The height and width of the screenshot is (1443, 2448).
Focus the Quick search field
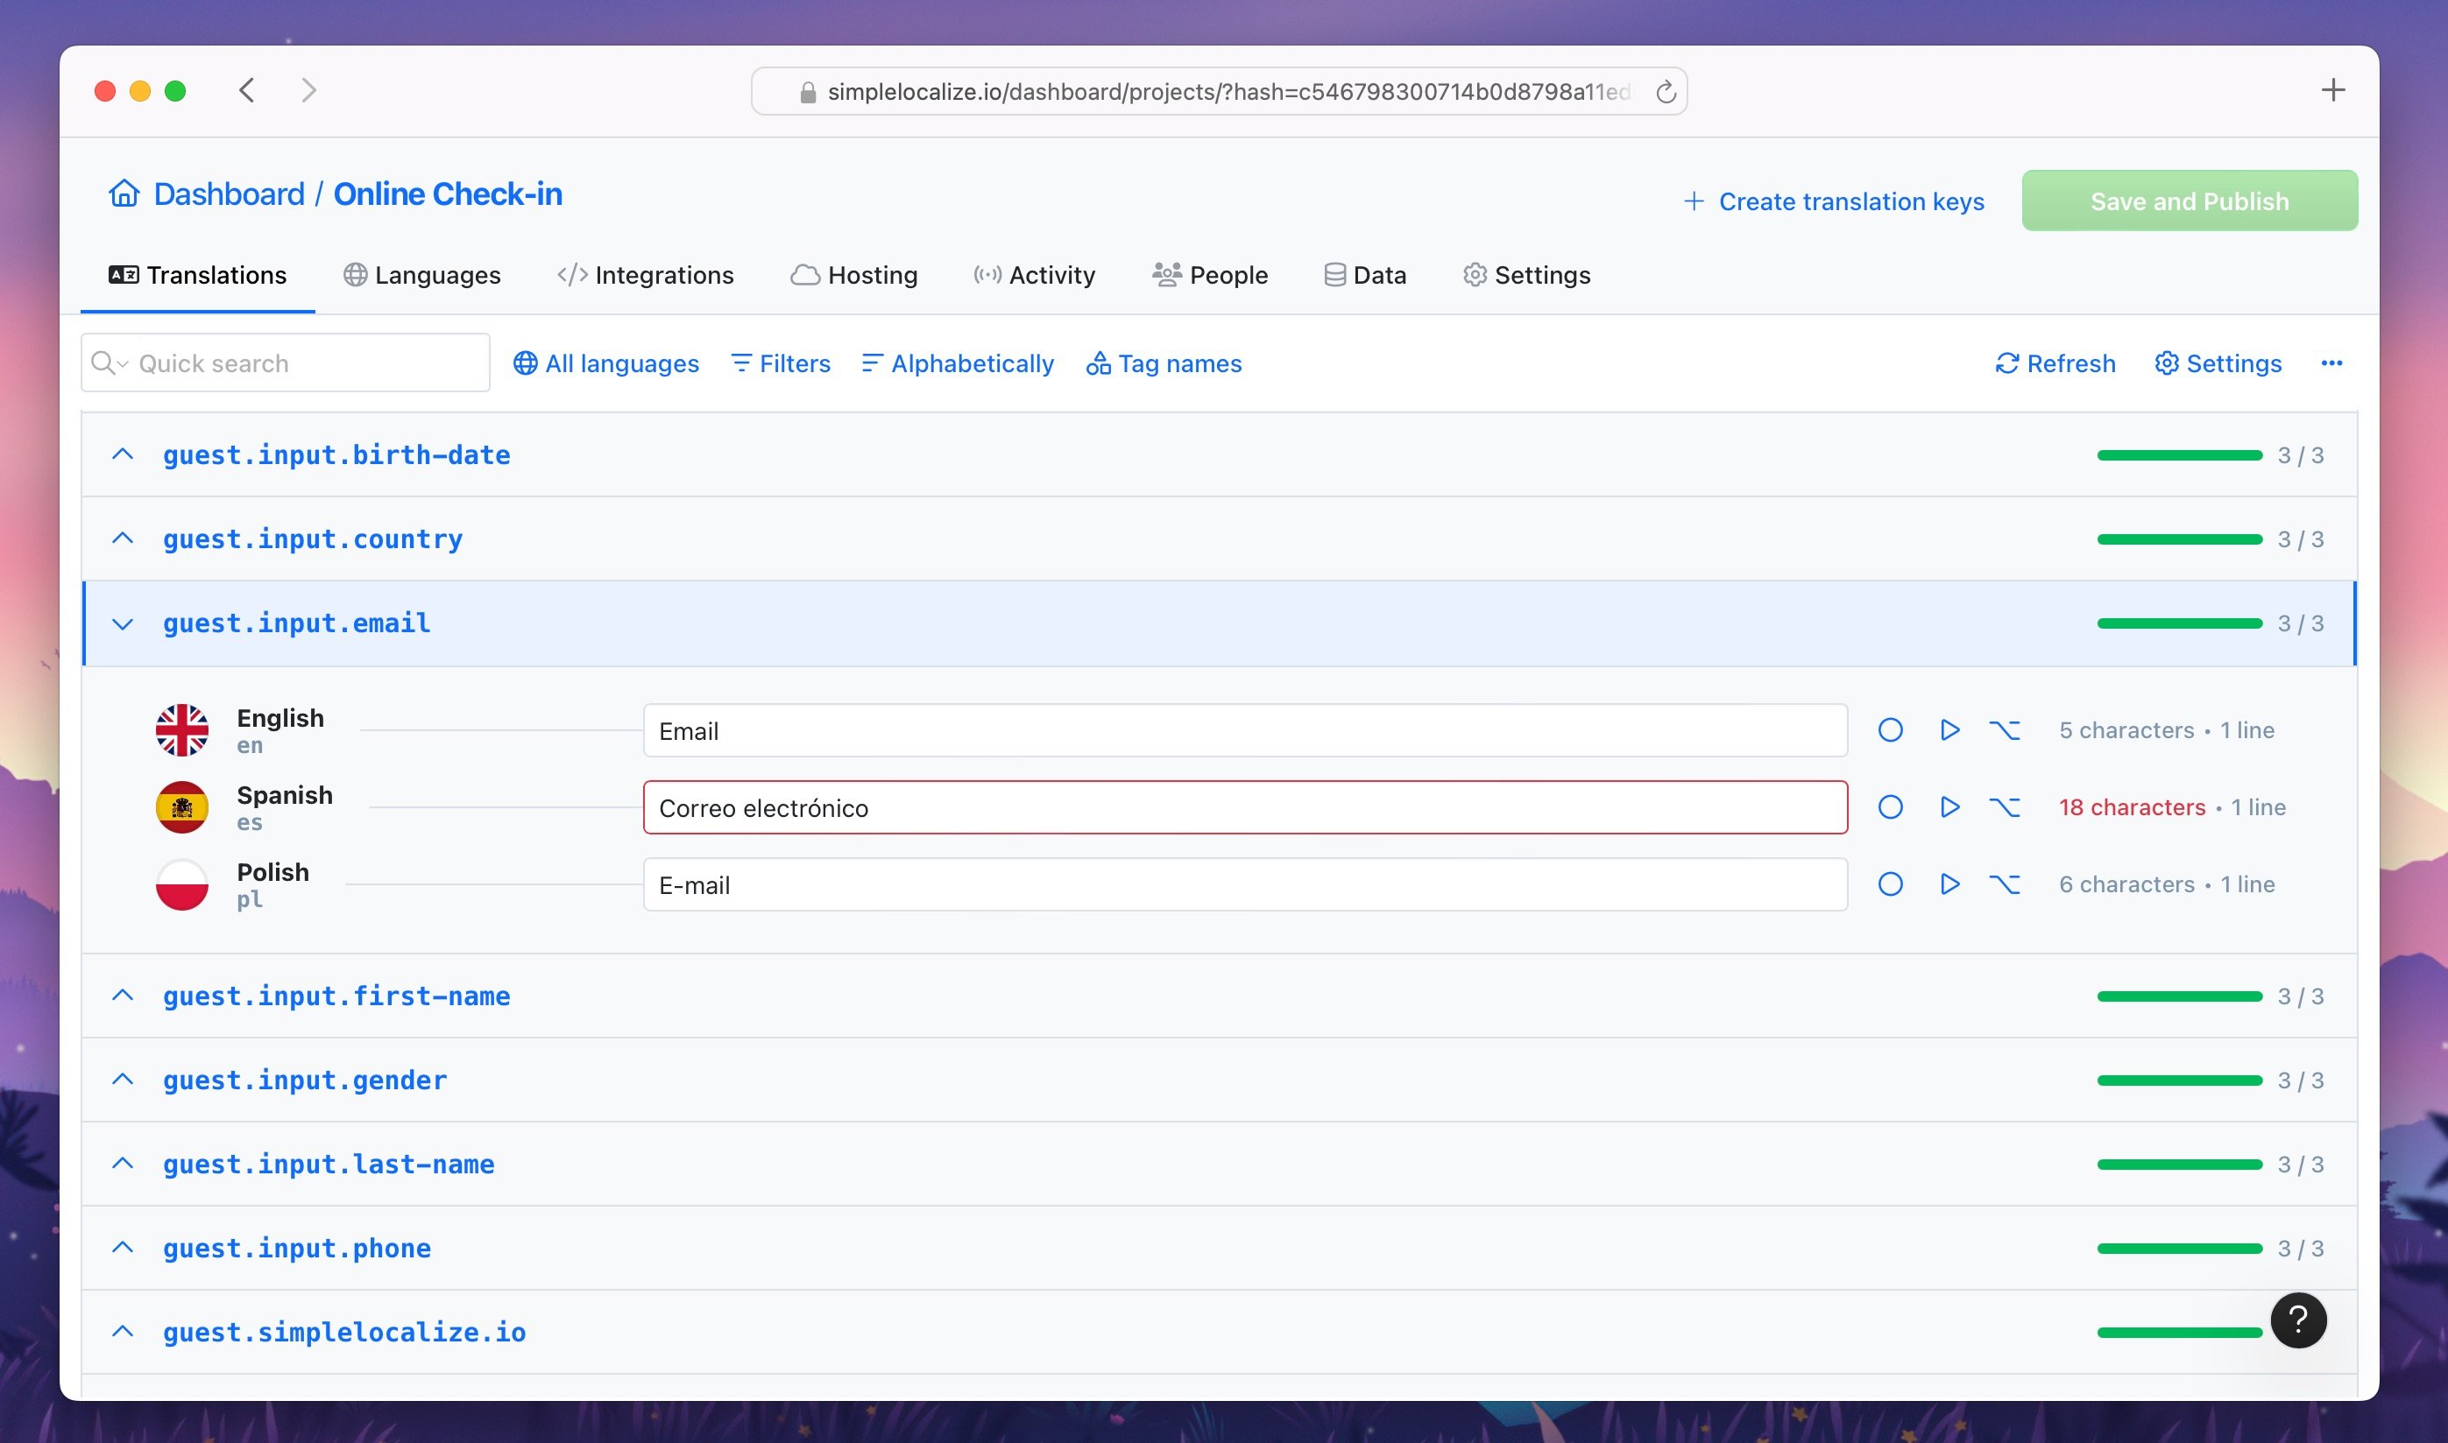coord(285,363)
